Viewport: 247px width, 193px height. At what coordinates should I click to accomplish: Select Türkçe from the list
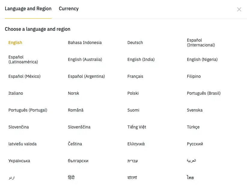pyautogui.click(x=193, y=127)
